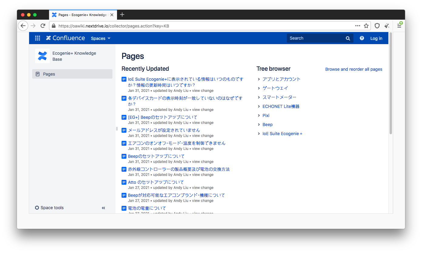Image resolution: width=422 pixels, height=253 pixels.
Task: Click the search magnifier icon
Action: point(348,38)
